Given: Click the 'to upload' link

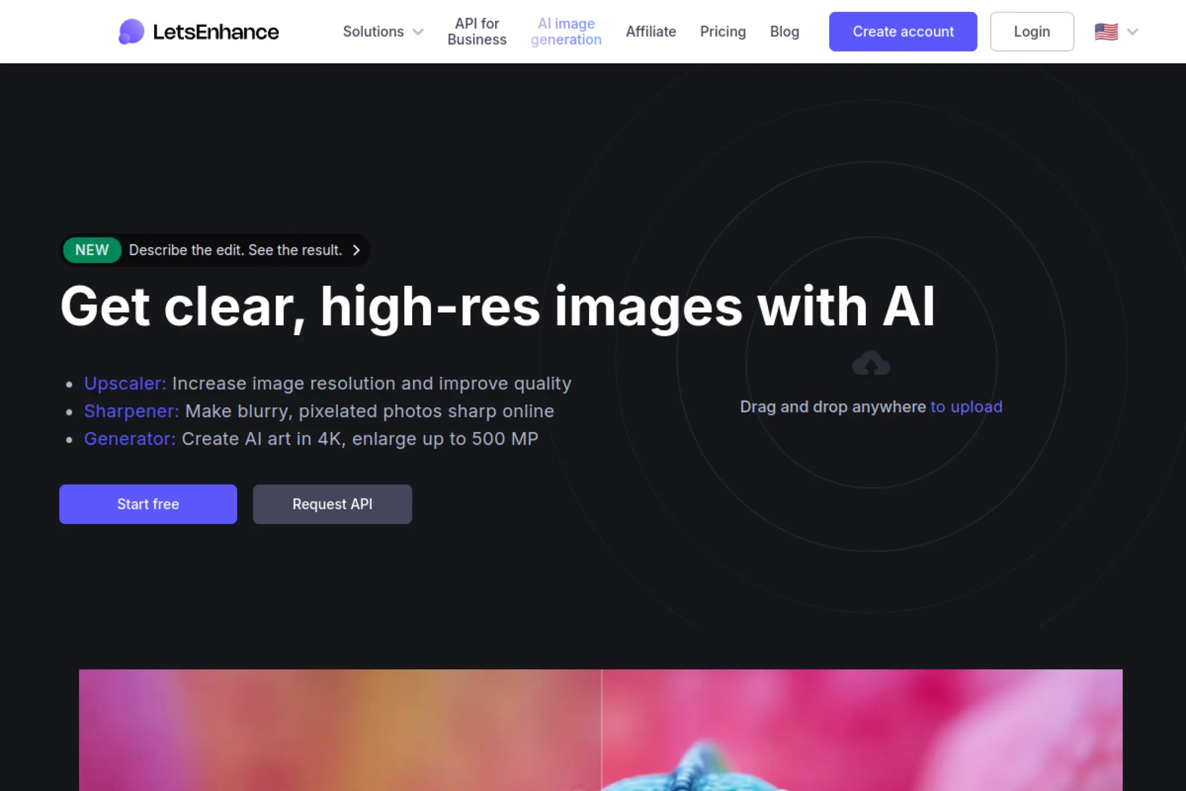Looking at the screenshot, I should click(966, 406).
